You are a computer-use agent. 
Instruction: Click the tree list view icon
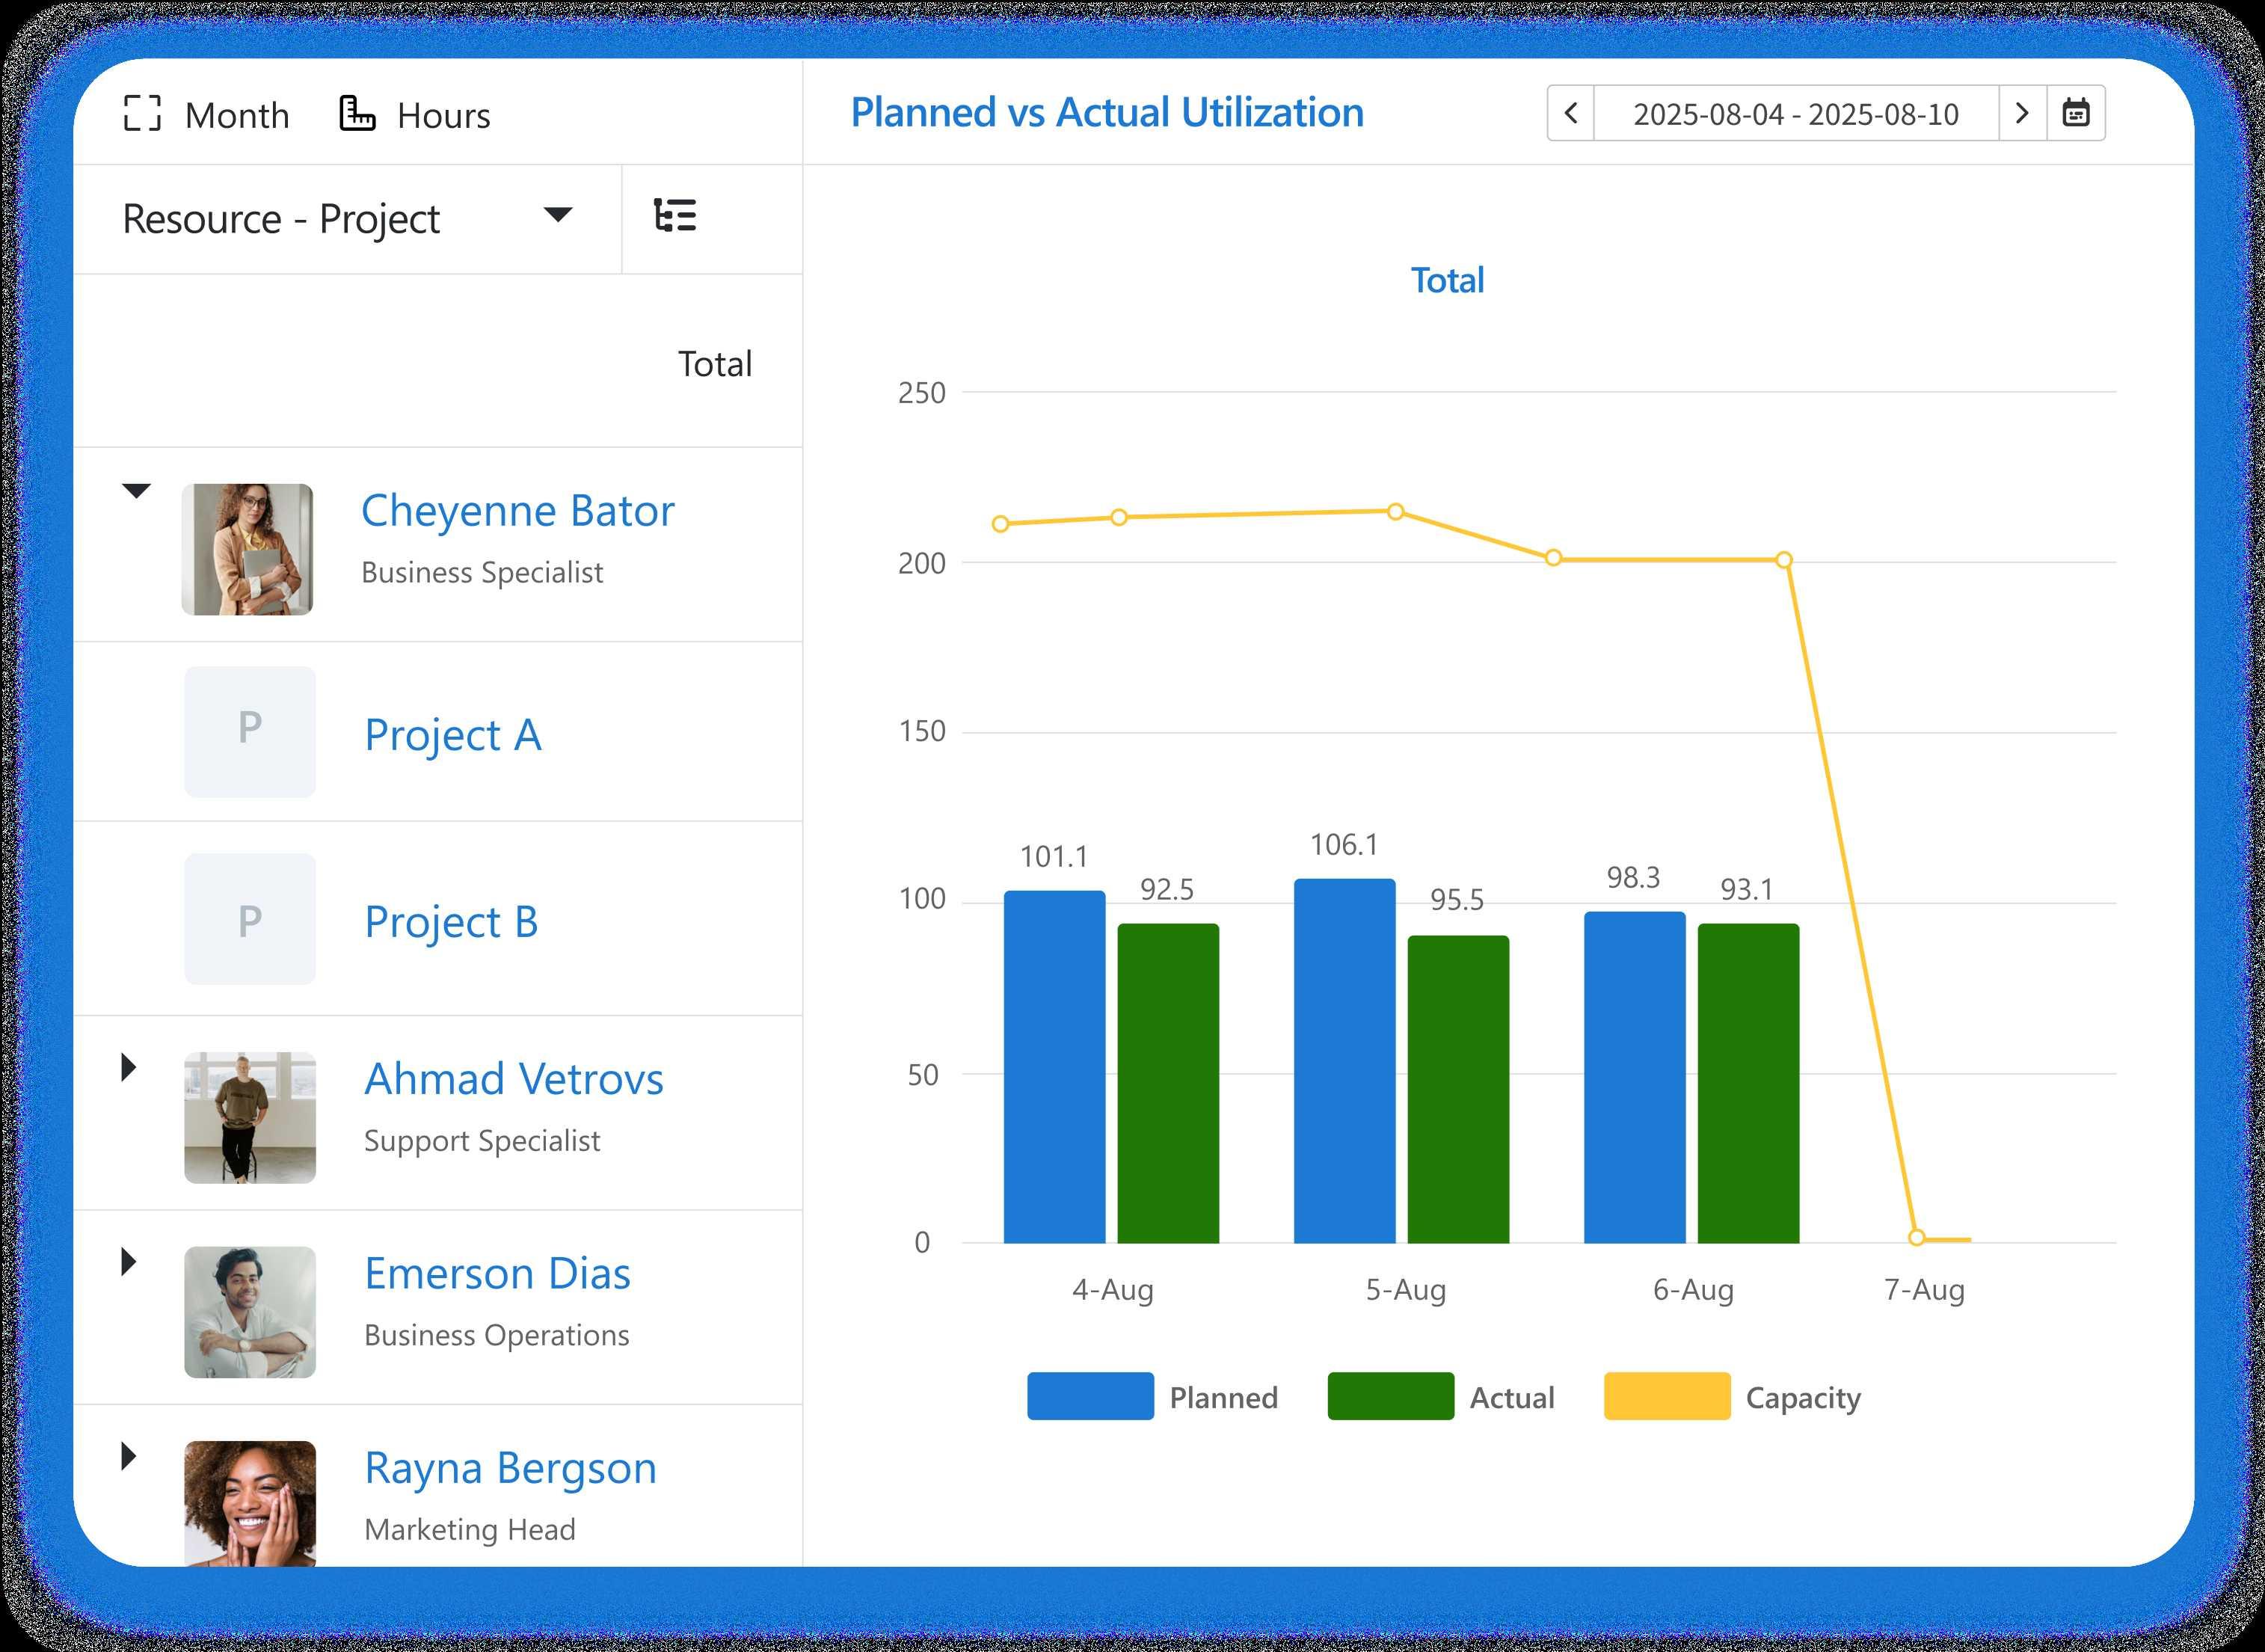(675, 216)
